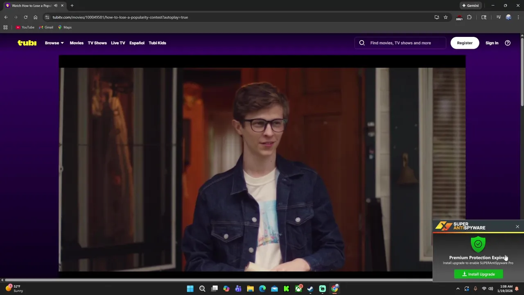Open the browser home page

tap(35, 17)
